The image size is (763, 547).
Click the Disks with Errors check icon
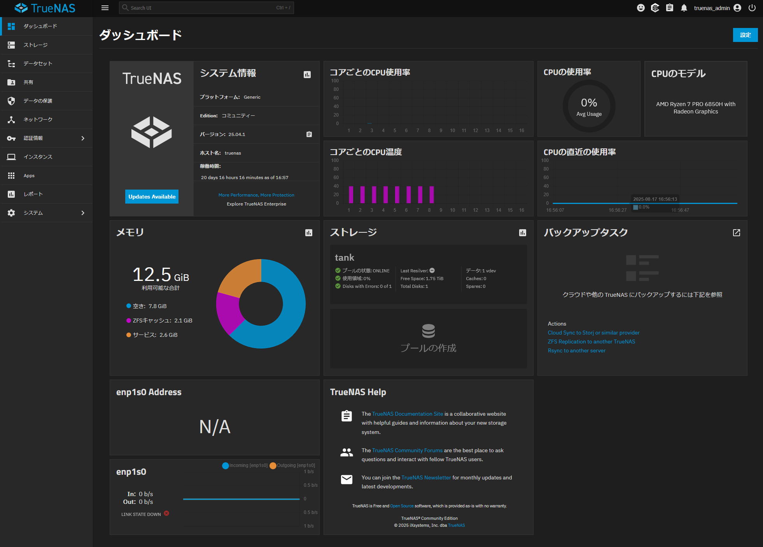click(338, 286)
